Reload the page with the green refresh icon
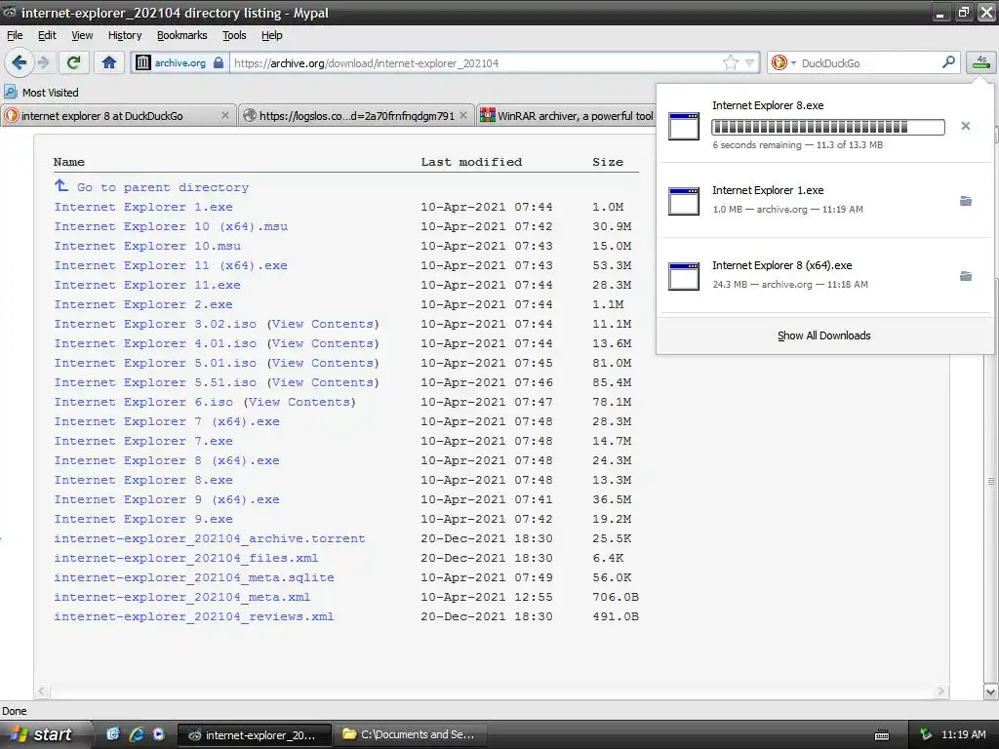 coord(74,62)
